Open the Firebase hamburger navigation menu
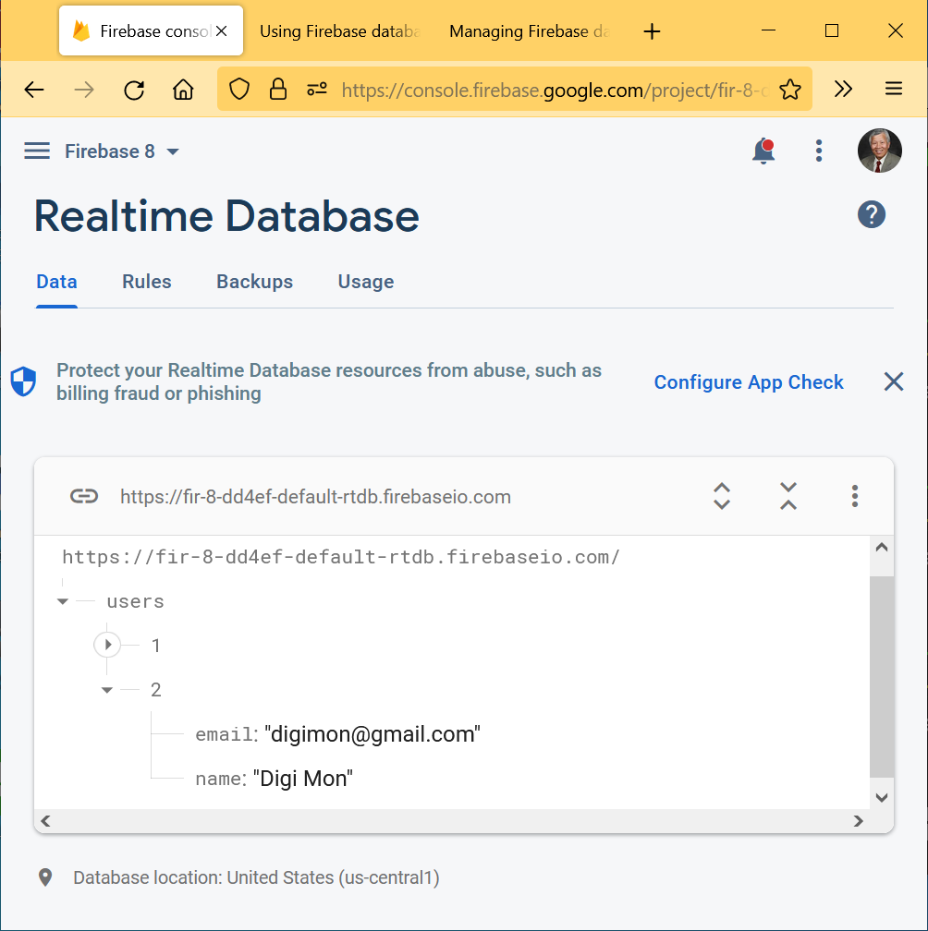This screenshot has height=931, width=928. coord(37,151)
